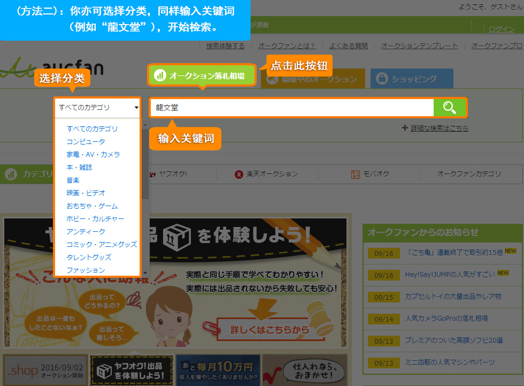Click the scroll-down arrow of category list
Screen dimensions: 524x386
[145, 273]
